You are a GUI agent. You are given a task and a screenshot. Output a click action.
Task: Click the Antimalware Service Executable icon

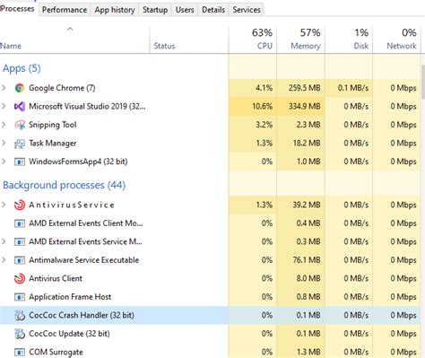point(20,260)
